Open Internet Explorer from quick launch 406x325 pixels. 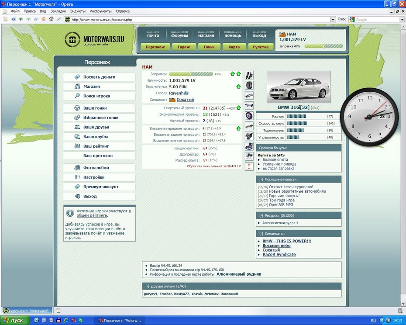point(66,320)
